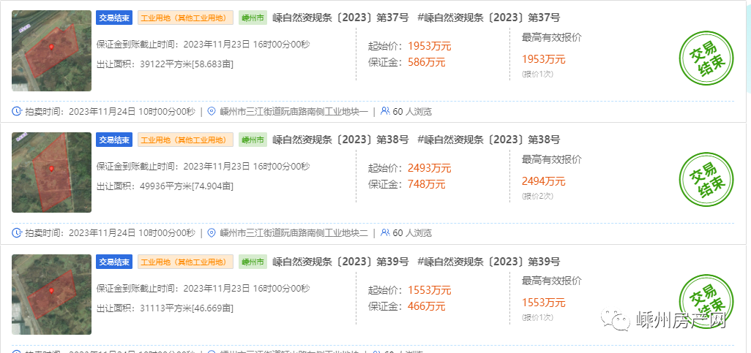Click the 工业用地 tag on the second listing
The width and height of the screenshot is (751, 353).
tap(185, 140)
